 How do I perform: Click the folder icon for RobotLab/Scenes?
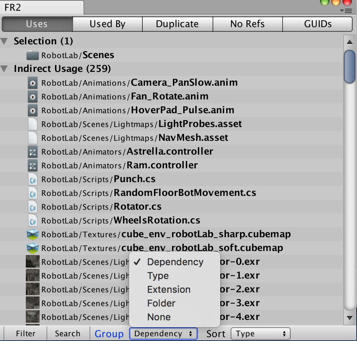pos(32,55)
